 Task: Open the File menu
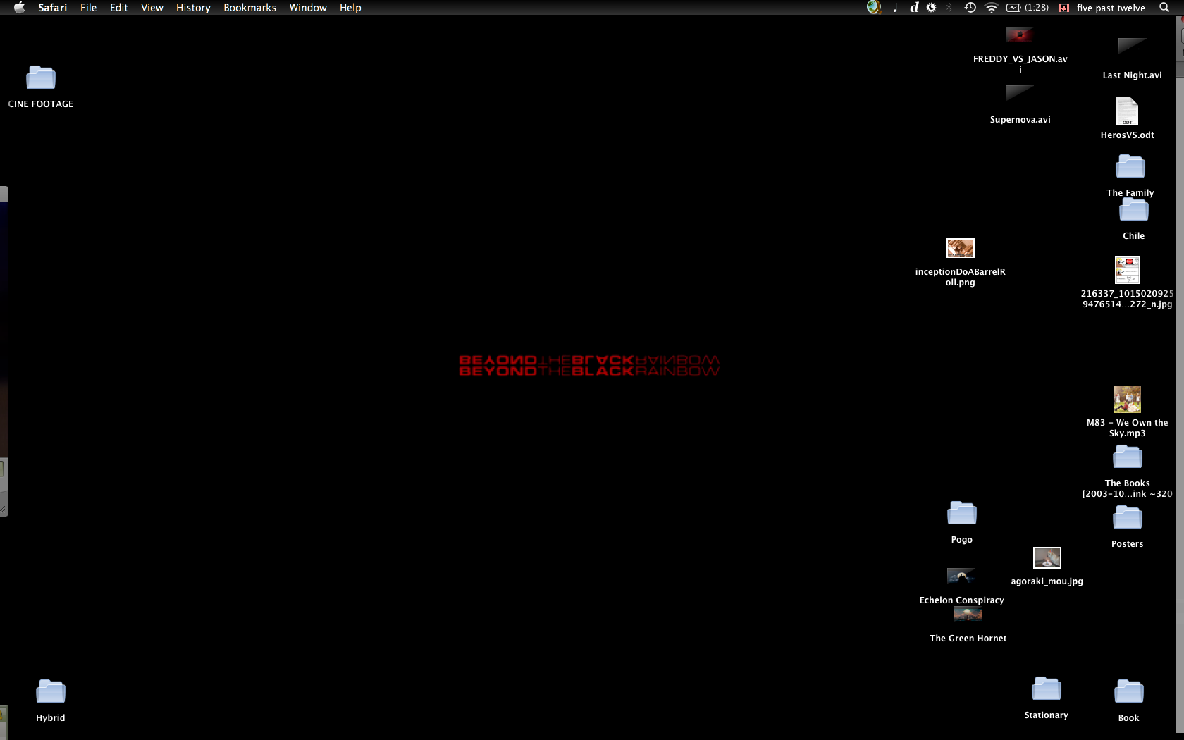[x=88, y=8]
